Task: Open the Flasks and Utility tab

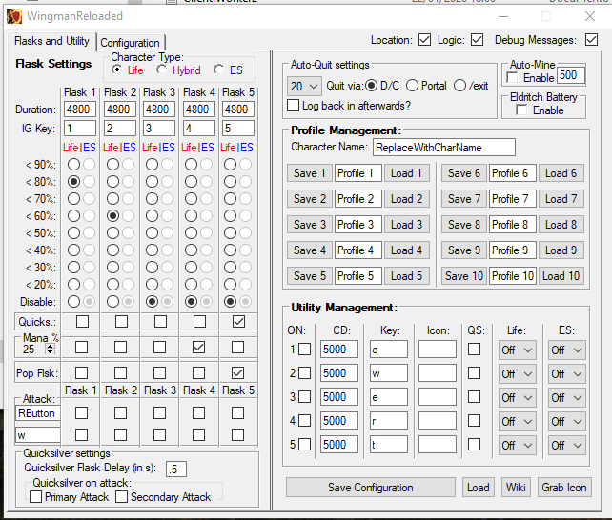Action: (x=51, y=41)
